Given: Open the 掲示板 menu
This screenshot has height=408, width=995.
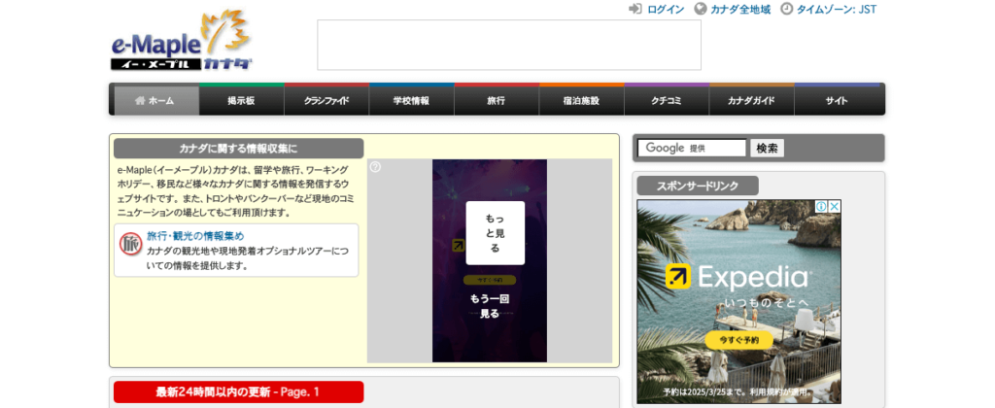Looking at the screenshot, I should coord(242,100).
